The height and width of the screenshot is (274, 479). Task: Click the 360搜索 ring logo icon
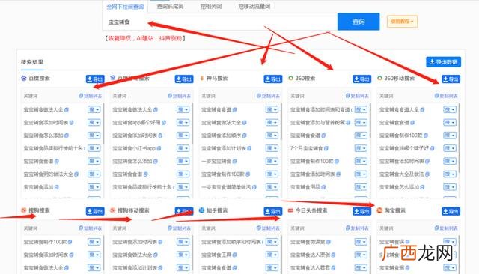tap(290, 78)
